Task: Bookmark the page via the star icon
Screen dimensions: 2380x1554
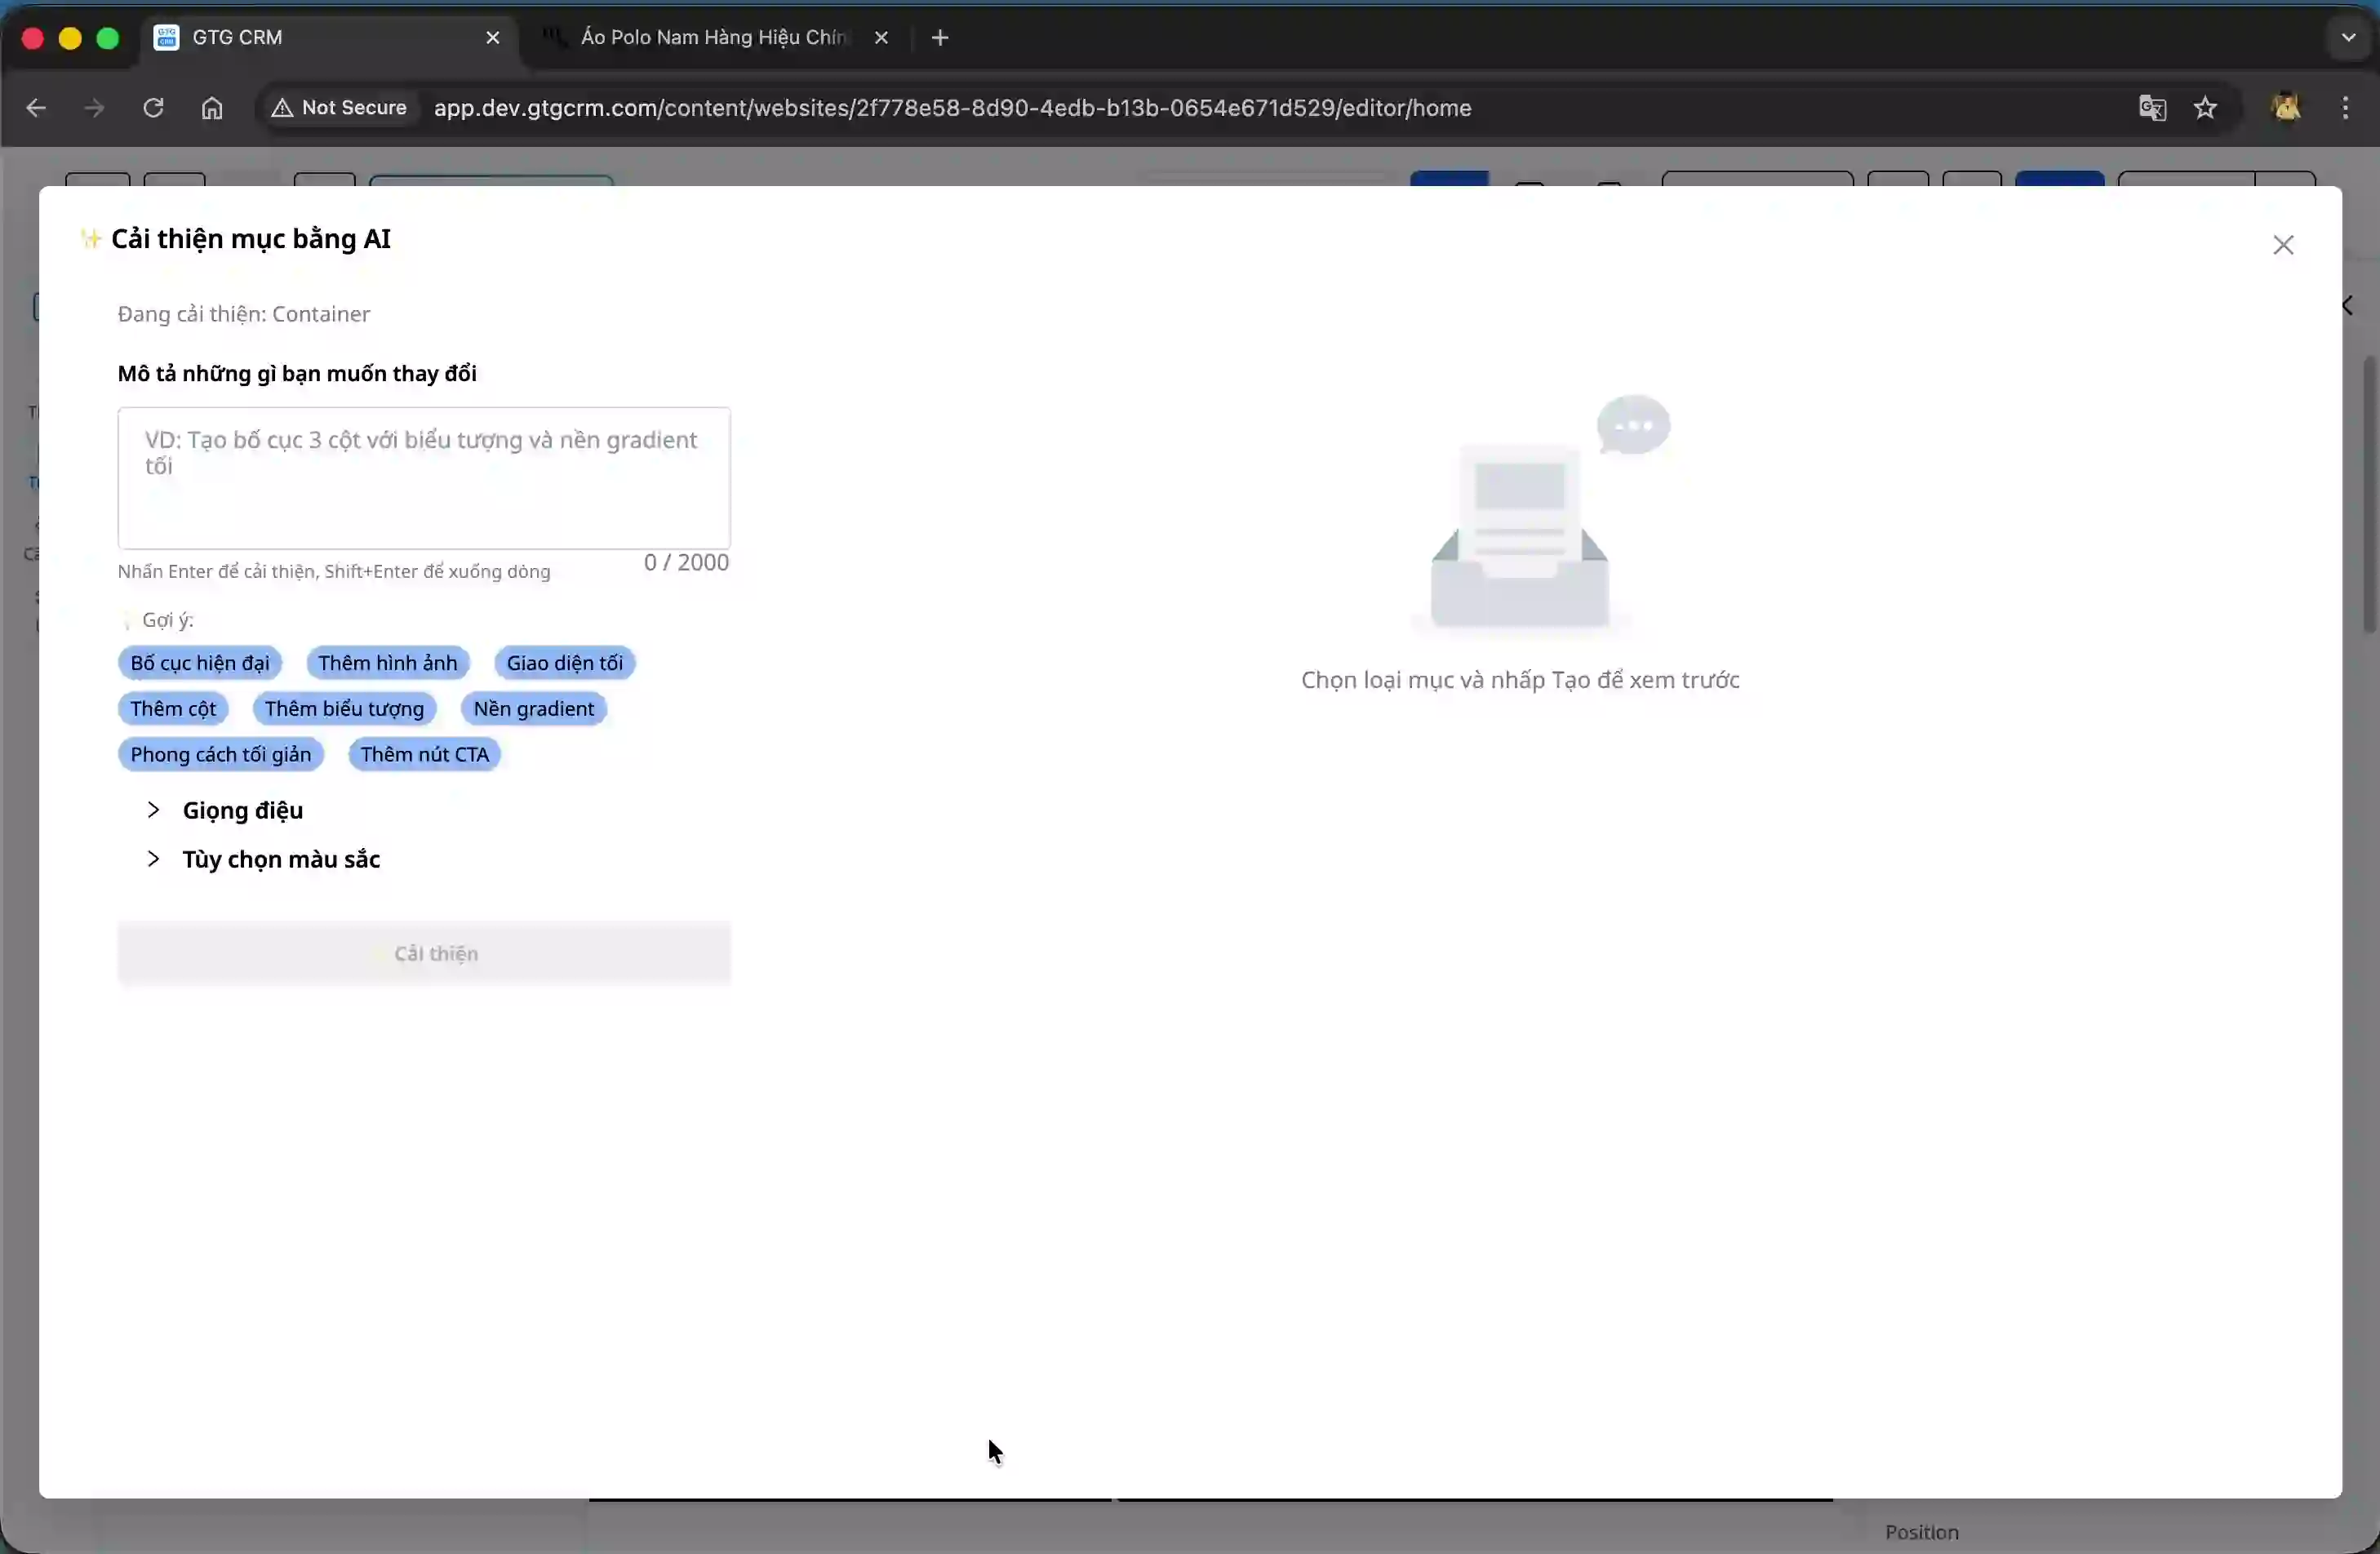Action: click(2207, 108)
